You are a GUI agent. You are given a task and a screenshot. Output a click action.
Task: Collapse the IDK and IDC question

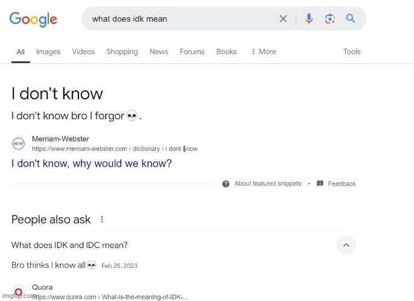point(346,245)
